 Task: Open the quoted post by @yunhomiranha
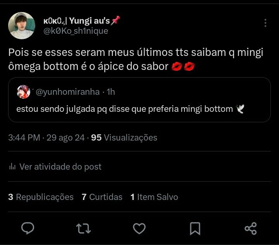pos(139,109)
